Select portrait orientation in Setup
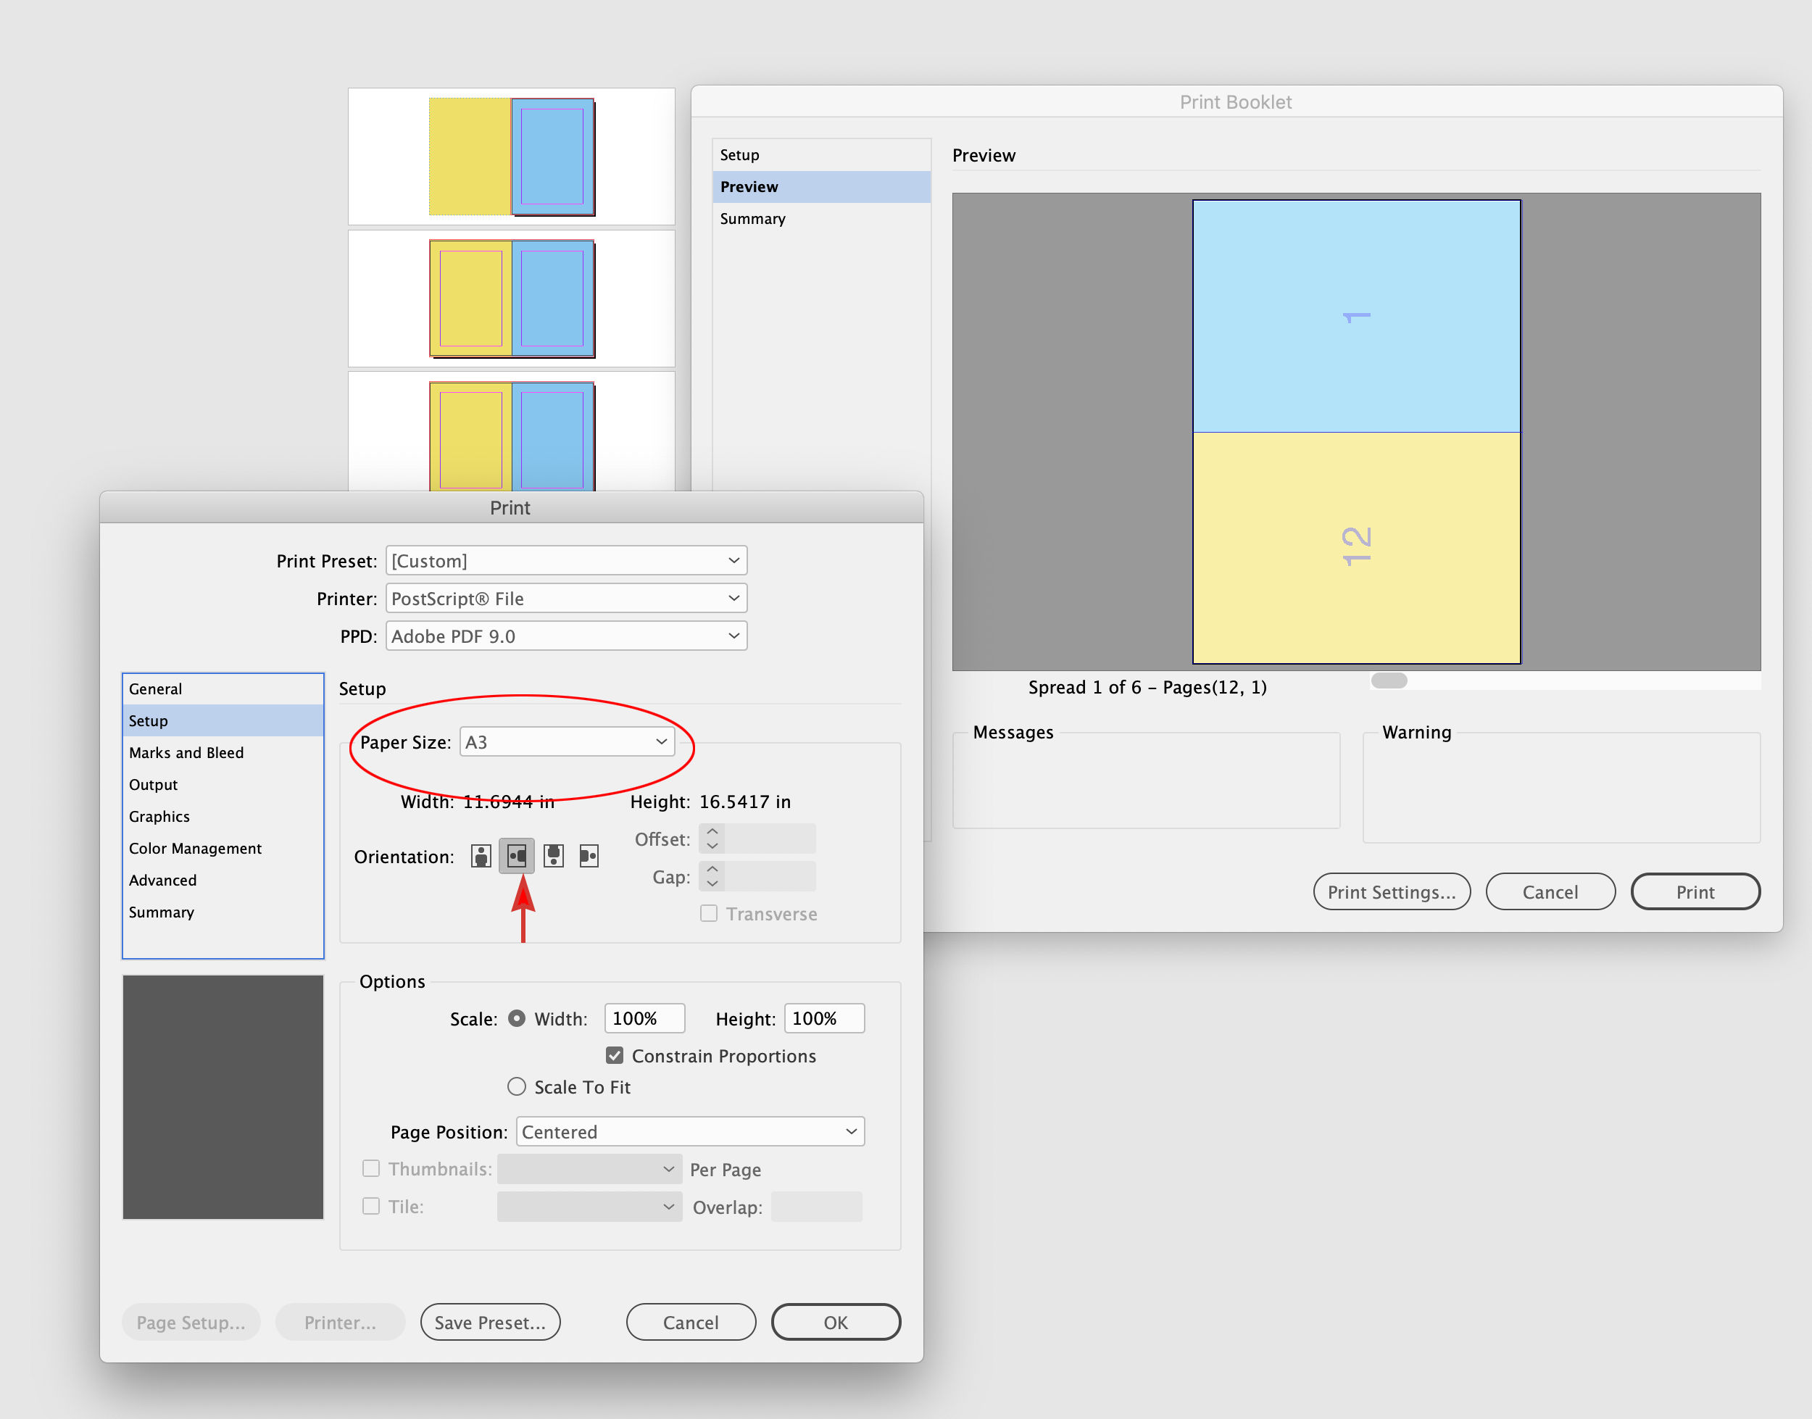 pos(481,856)
